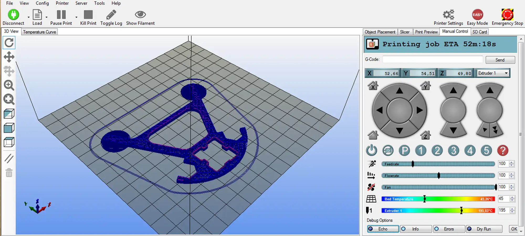525x236 pixels.
Task: Open Disconnect dropdown arrow
Action: [29, 17]
